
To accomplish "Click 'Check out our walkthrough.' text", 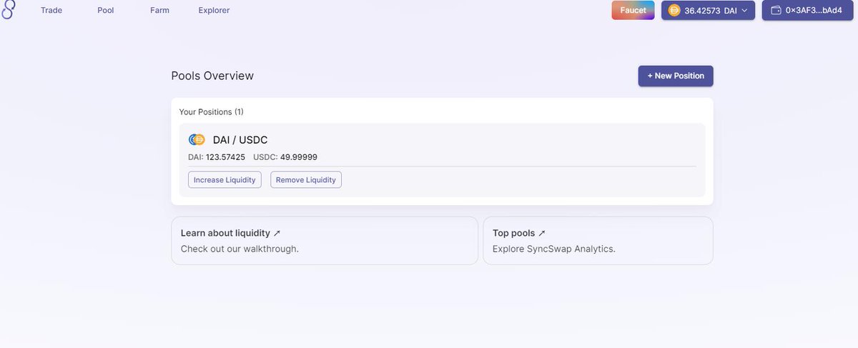I will pos(240,249).
